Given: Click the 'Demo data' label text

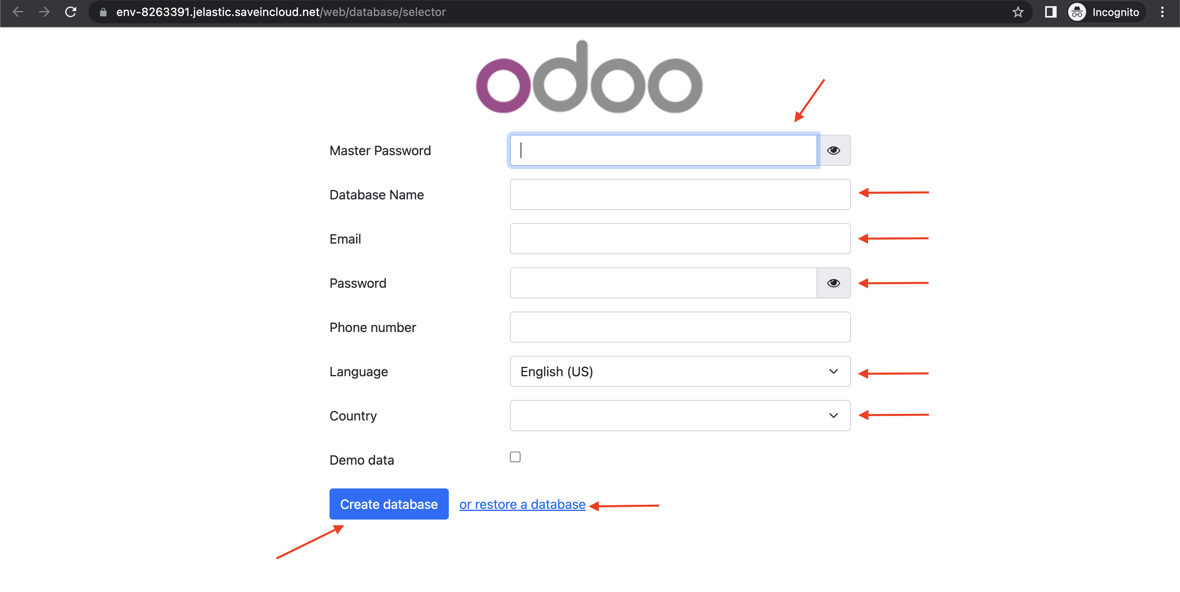Looking at the screenshot, I should pos(362,460).
